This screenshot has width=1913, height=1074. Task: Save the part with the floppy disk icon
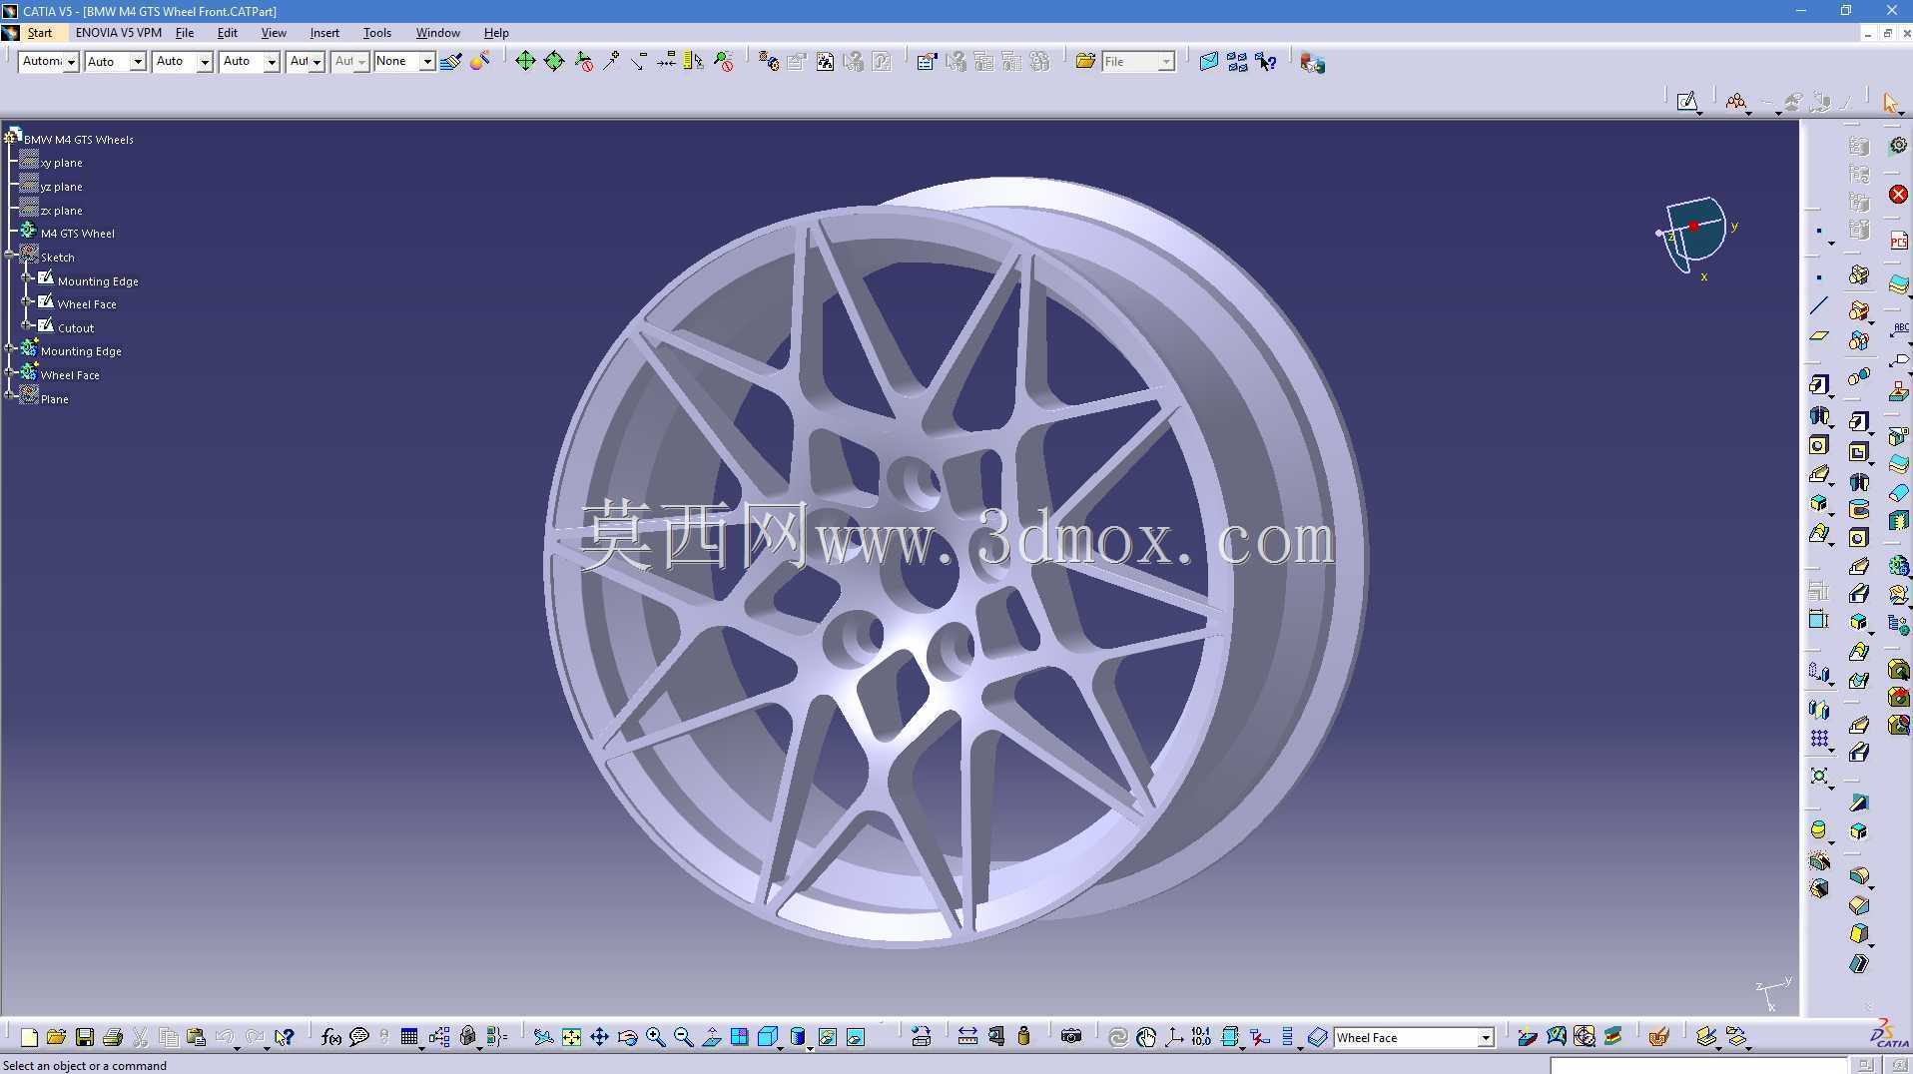click(84, 1038)
